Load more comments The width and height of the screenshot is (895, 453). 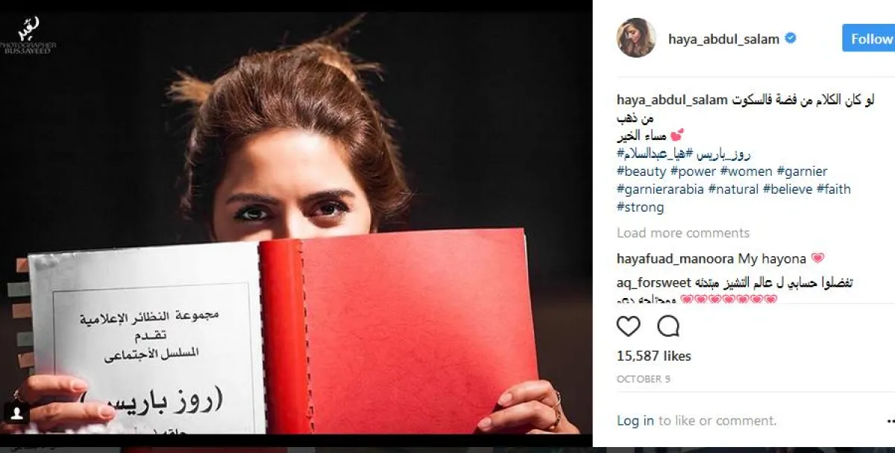[683, 233]
